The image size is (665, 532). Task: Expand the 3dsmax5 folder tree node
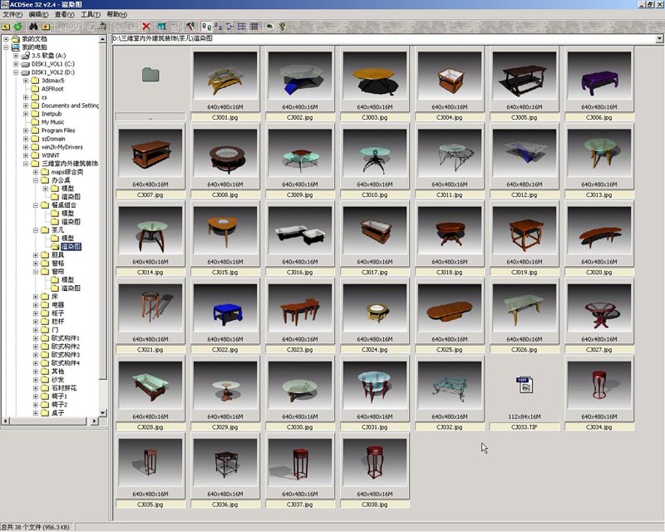click(26, 81)
